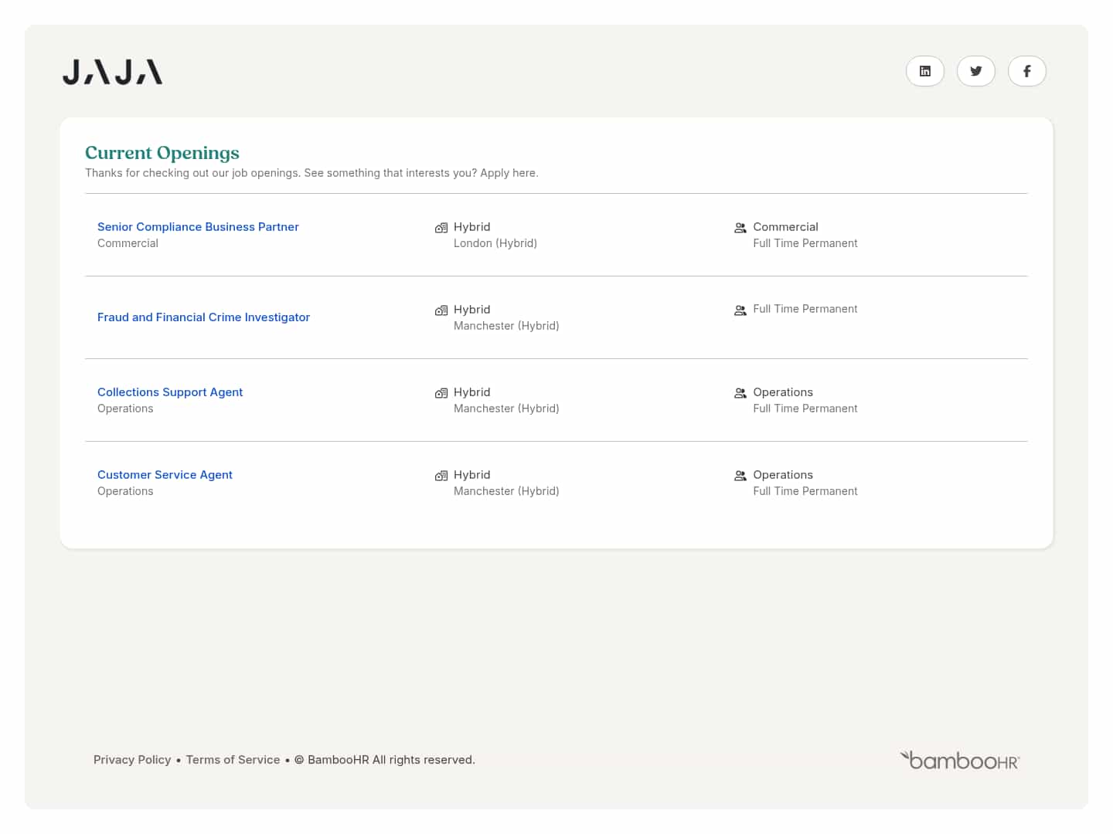This screenshot has height=834, width=1113.
Task: Click the copyright symbol in the footer
Action: 299,760
